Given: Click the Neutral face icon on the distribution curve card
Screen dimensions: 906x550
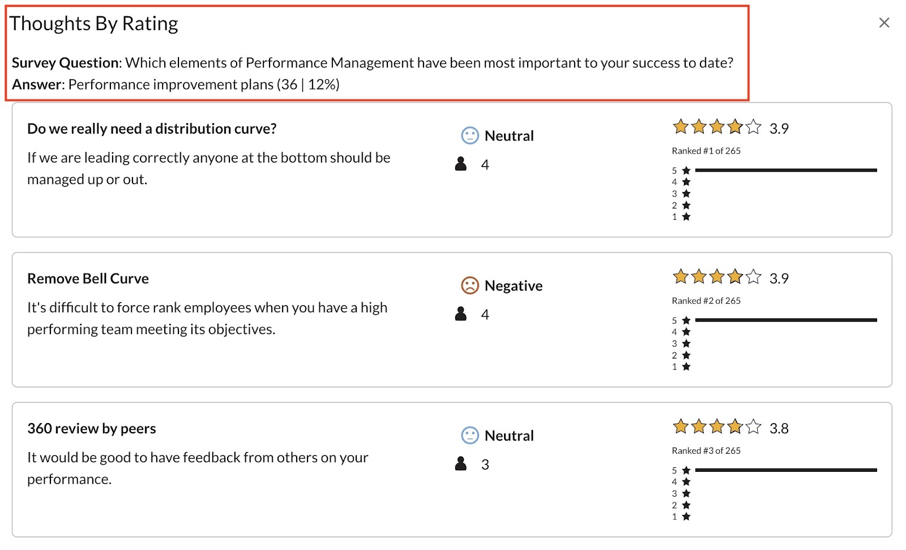Looking at the screenshot, I should point(470,135).
